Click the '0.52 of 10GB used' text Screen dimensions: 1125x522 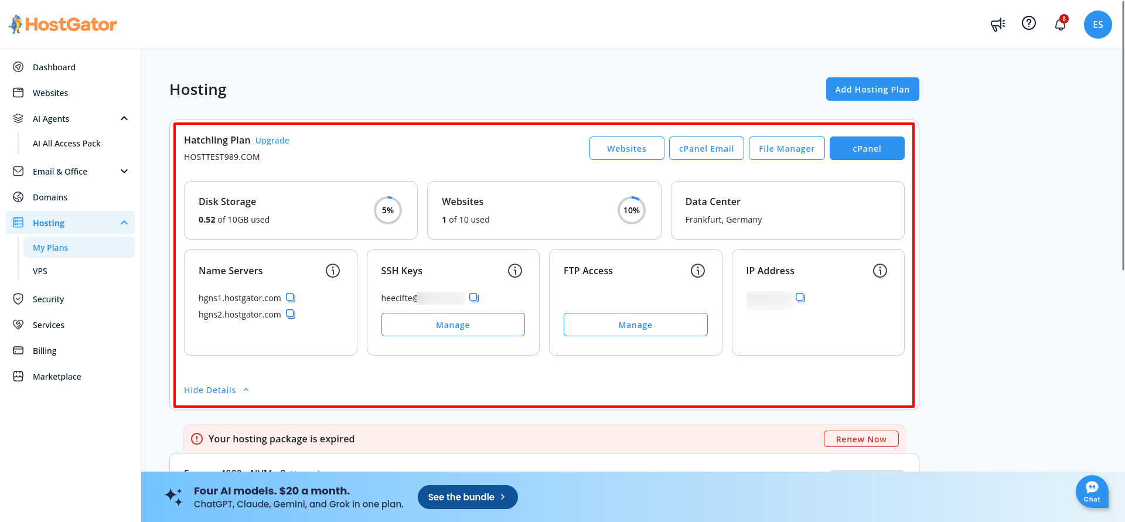click(x=234, y=220)
